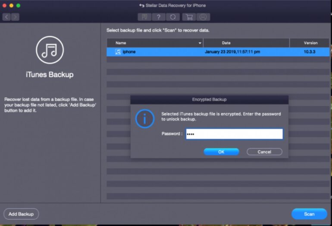Focus the Password input field
332x226 pixels.
[234, 134]
